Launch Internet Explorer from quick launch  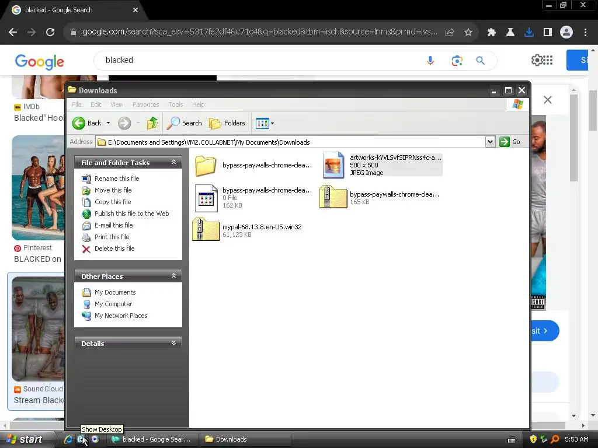click(x=68, y=439)
